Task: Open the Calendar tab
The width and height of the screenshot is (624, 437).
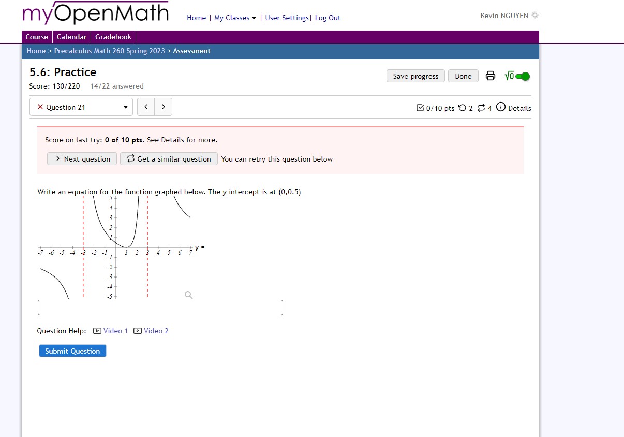Action: tap(71, 37)
